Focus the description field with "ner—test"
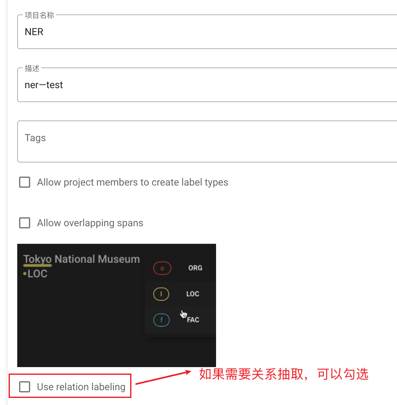This screenshot has height=405, width=397. pos(206,85)
